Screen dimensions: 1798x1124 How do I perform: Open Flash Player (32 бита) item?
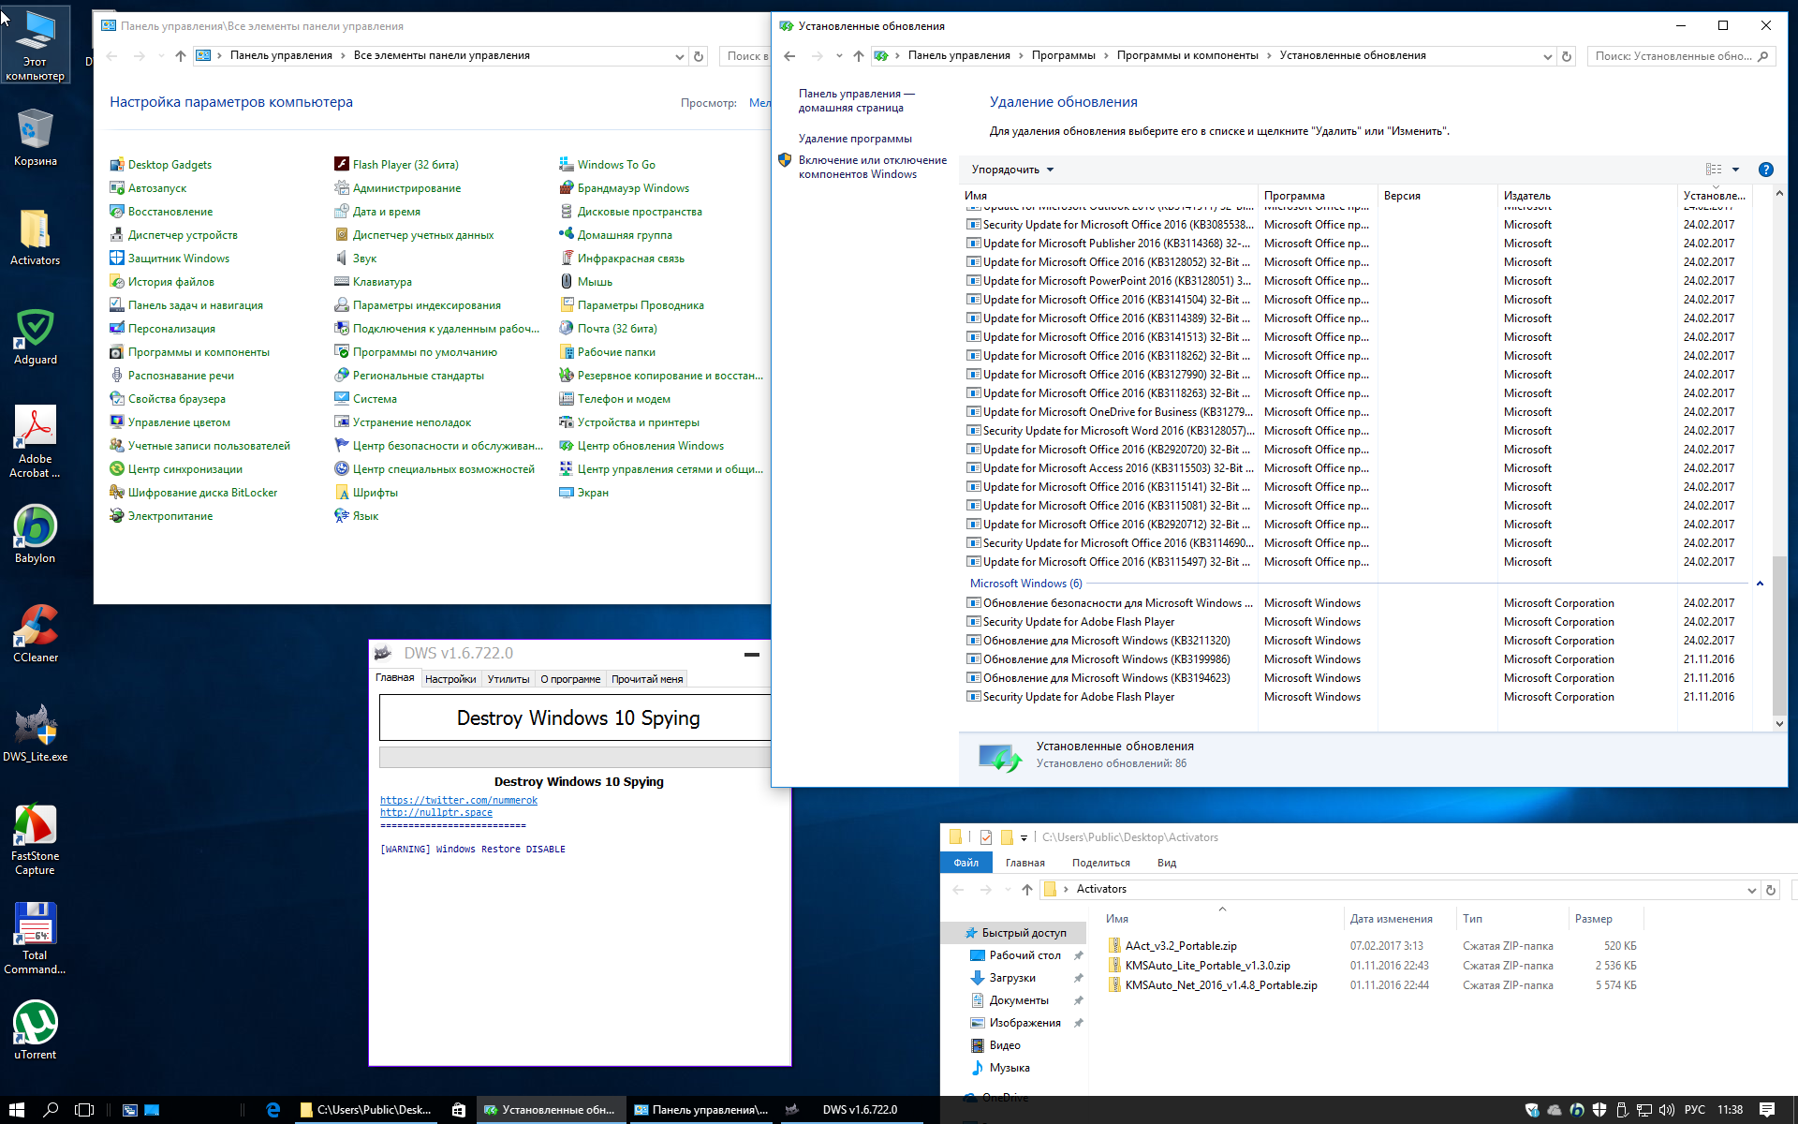[397, 165]
